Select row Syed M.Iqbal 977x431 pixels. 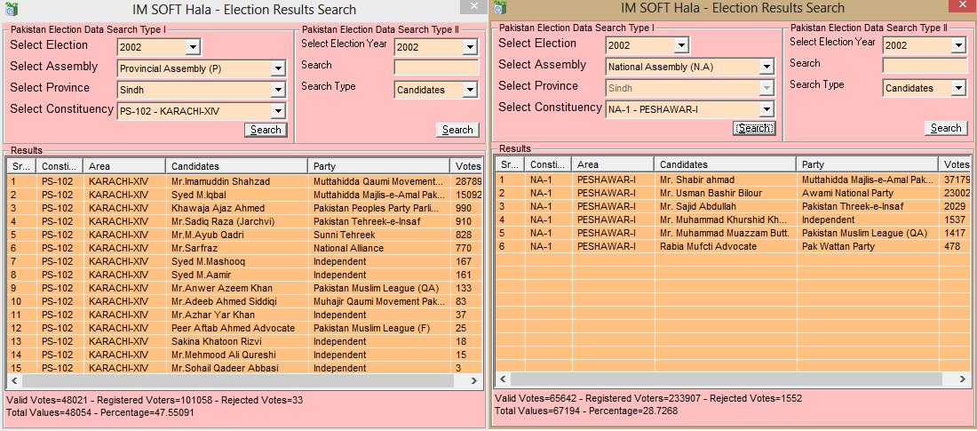tap(245, 195)
